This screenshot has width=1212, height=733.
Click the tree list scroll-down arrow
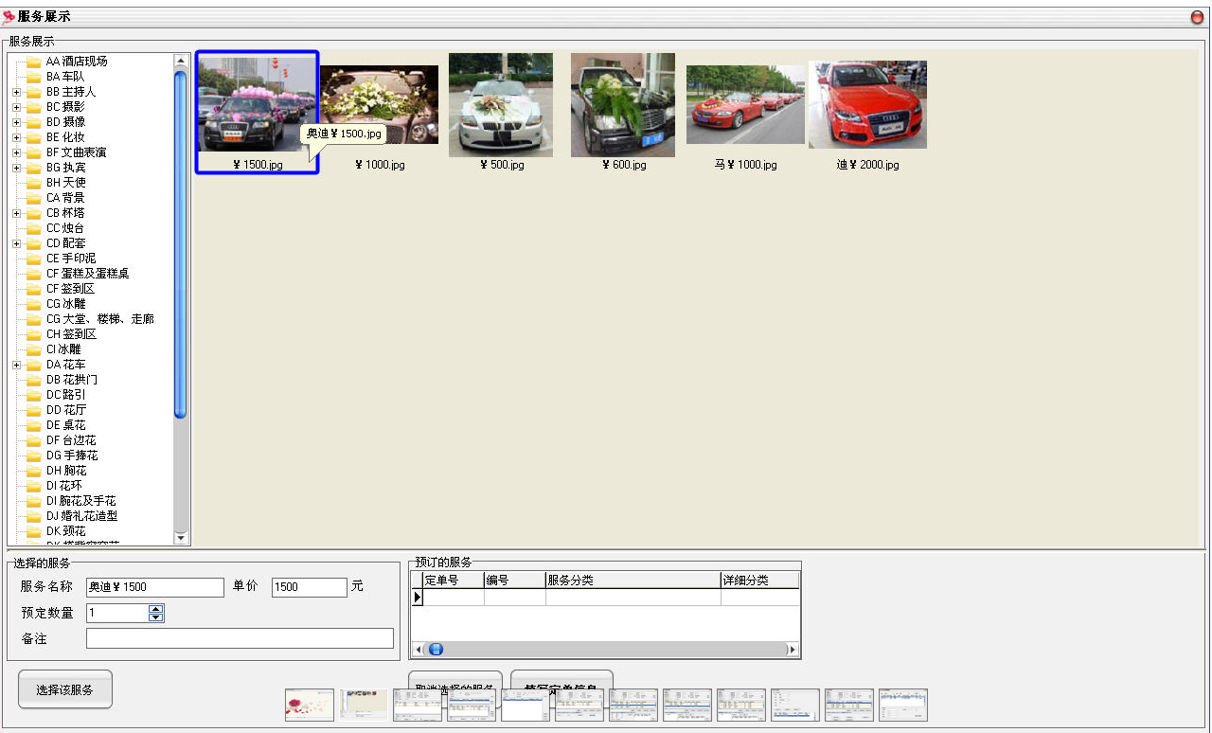click(x=181, y=538)
